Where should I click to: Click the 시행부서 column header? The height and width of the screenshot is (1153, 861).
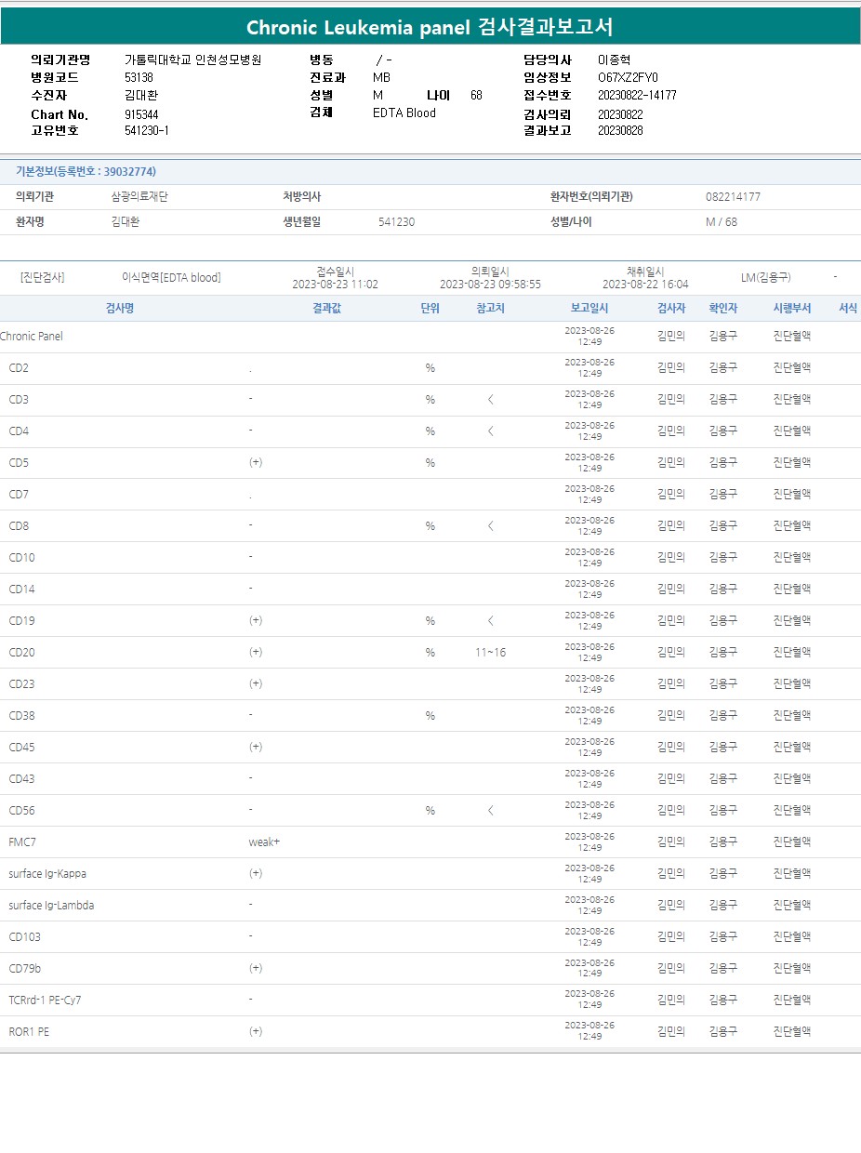coord(792,309)
